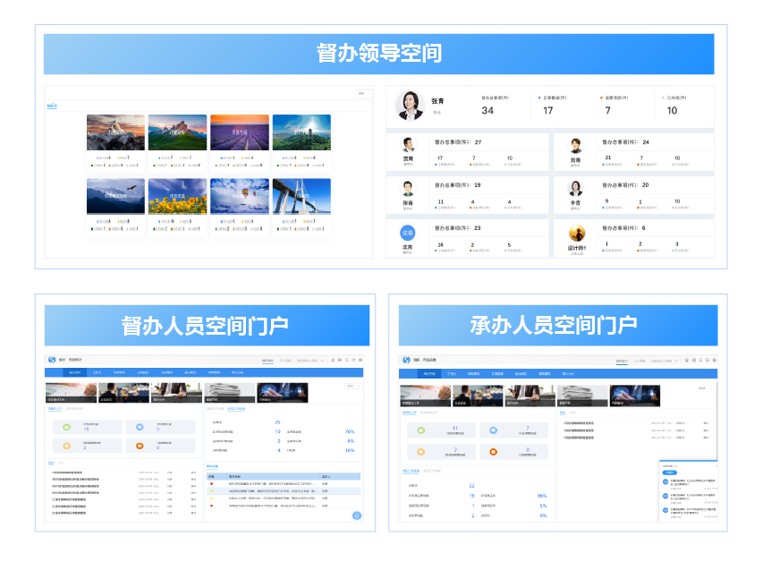
Task: Click the blue circular 沈青 avatar
Action: click(x=408, y=233)
